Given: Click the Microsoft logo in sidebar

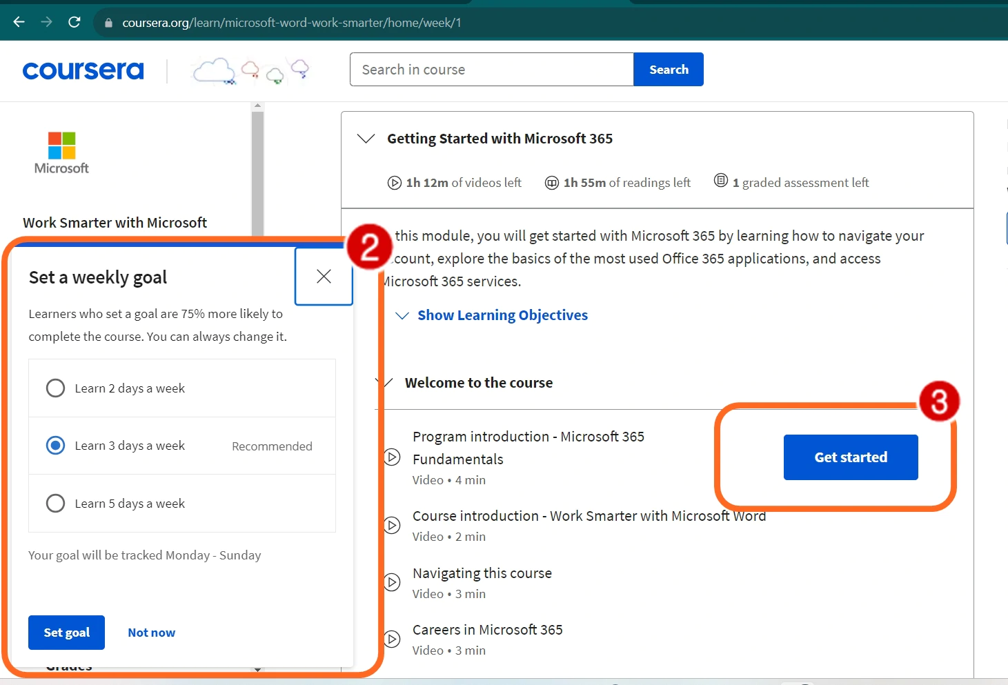Looking at the screenshot, I should (61, 153).
